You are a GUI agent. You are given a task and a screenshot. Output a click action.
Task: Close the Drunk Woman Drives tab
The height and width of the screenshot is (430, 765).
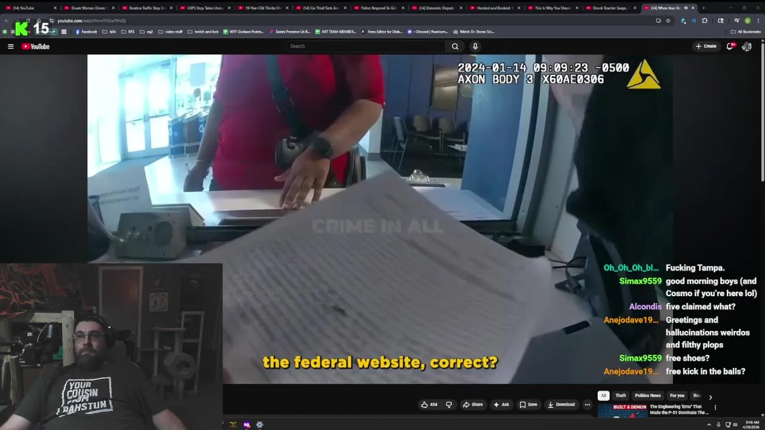(113, 8)
